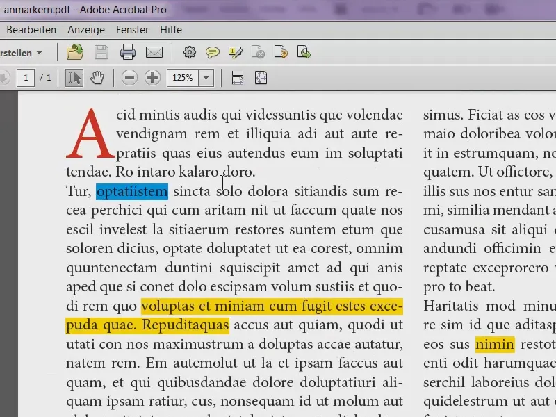Open the Anzeige menu

86,30
